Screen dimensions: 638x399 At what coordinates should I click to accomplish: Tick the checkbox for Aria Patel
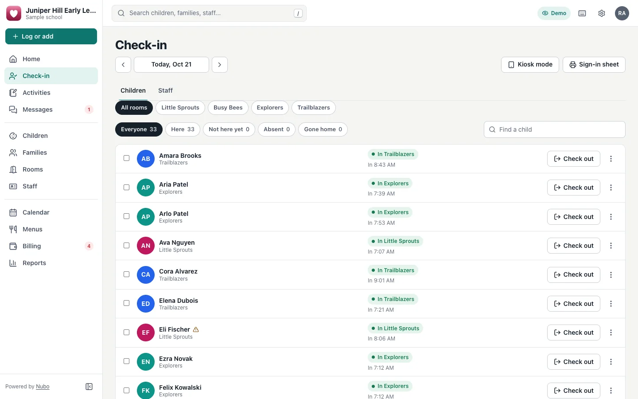coord(127,187)
